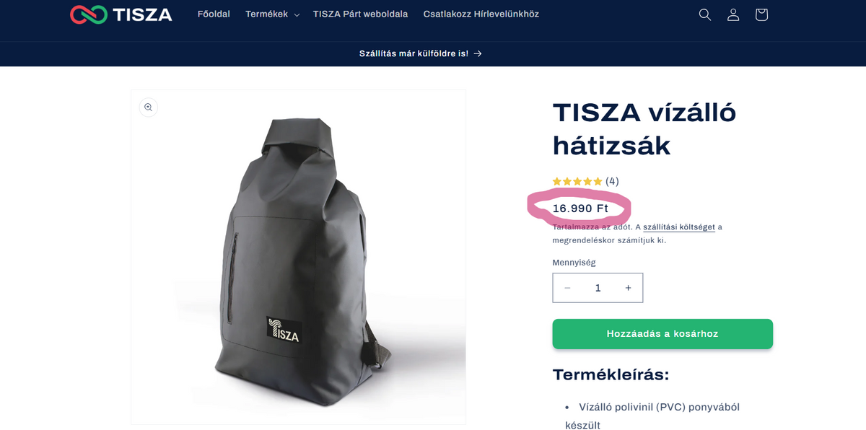Decrease quantity with minus button

pyautogui.click(x=568, y=288)
